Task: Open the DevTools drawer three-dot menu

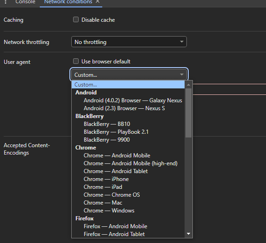Action: (x=6, y=2)
